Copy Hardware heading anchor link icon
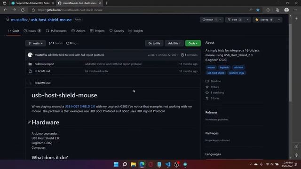This screenshot has width=301, height=169. (x=29, y=122)
